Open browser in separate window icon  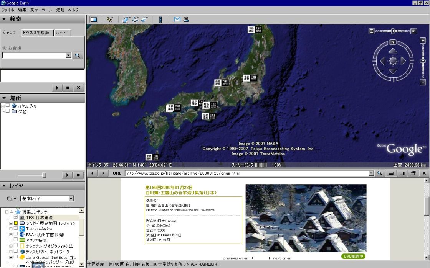pyautogui.click(x=413, y=173)
